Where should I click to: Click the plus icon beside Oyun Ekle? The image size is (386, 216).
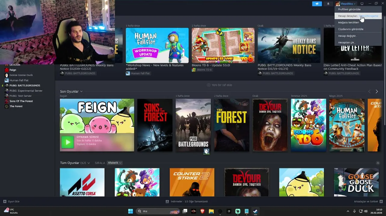click(x=5, y=201)
